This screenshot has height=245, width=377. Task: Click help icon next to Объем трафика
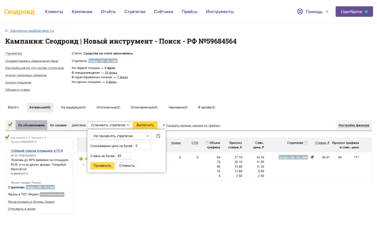point(206,143)
